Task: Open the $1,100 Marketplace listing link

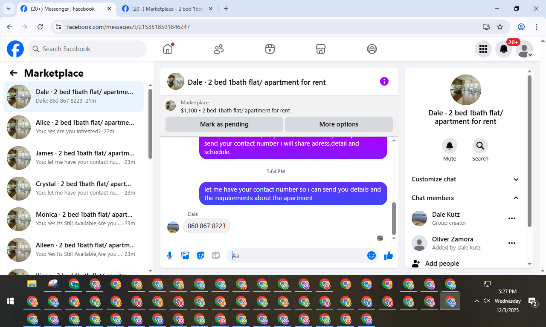Action: pos(235,110)
